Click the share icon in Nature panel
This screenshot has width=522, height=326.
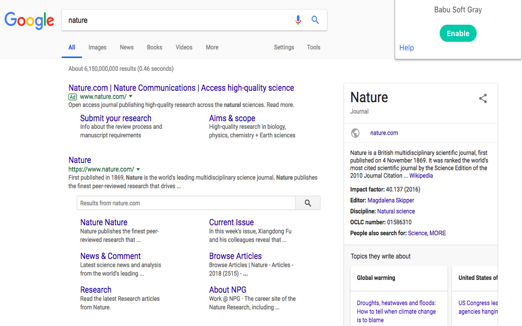click(x=483, y=98)
